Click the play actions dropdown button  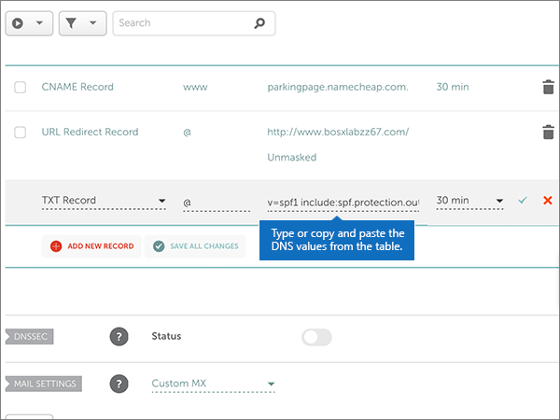click(x=29, y=23)
